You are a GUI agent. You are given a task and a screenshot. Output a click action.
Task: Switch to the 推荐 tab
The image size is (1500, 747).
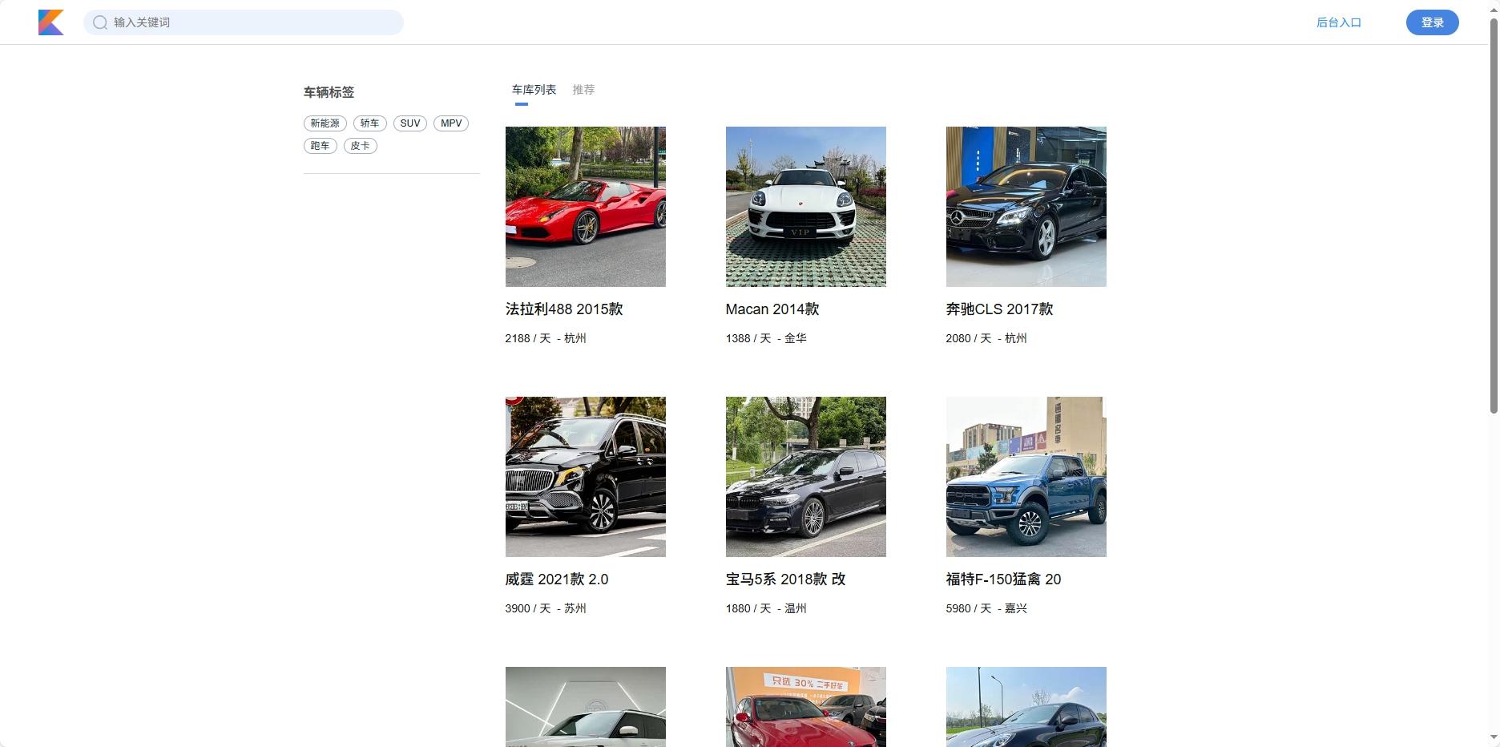[583, 90]
